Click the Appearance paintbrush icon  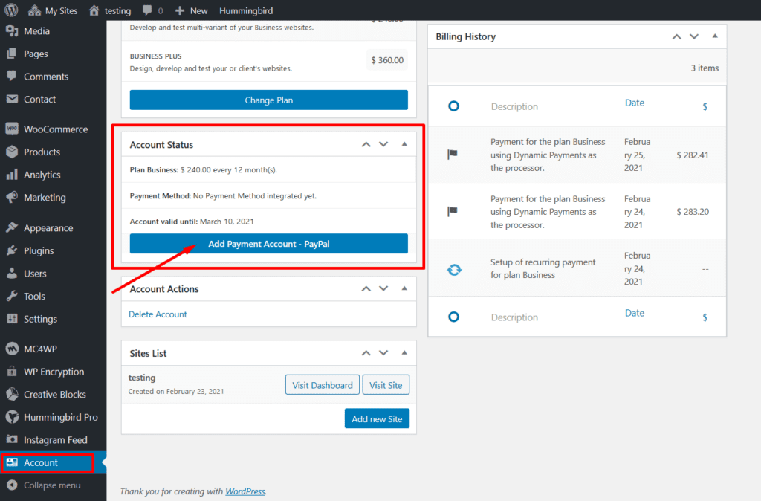[12, 227]
